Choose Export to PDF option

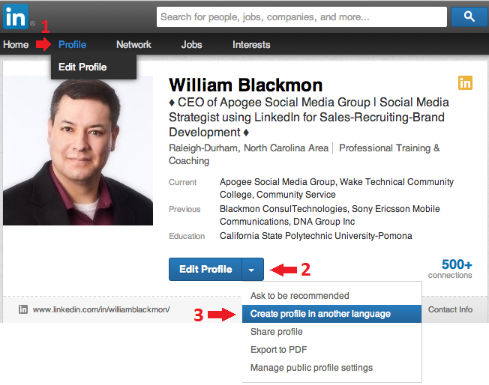tap(331, 350)
